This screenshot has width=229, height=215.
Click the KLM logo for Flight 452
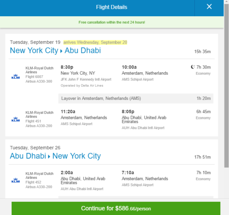point(16,180)
